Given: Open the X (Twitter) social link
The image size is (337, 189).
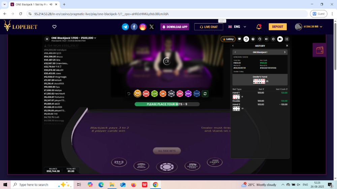Looking at the screenshot, I should (x=152, y=27).
